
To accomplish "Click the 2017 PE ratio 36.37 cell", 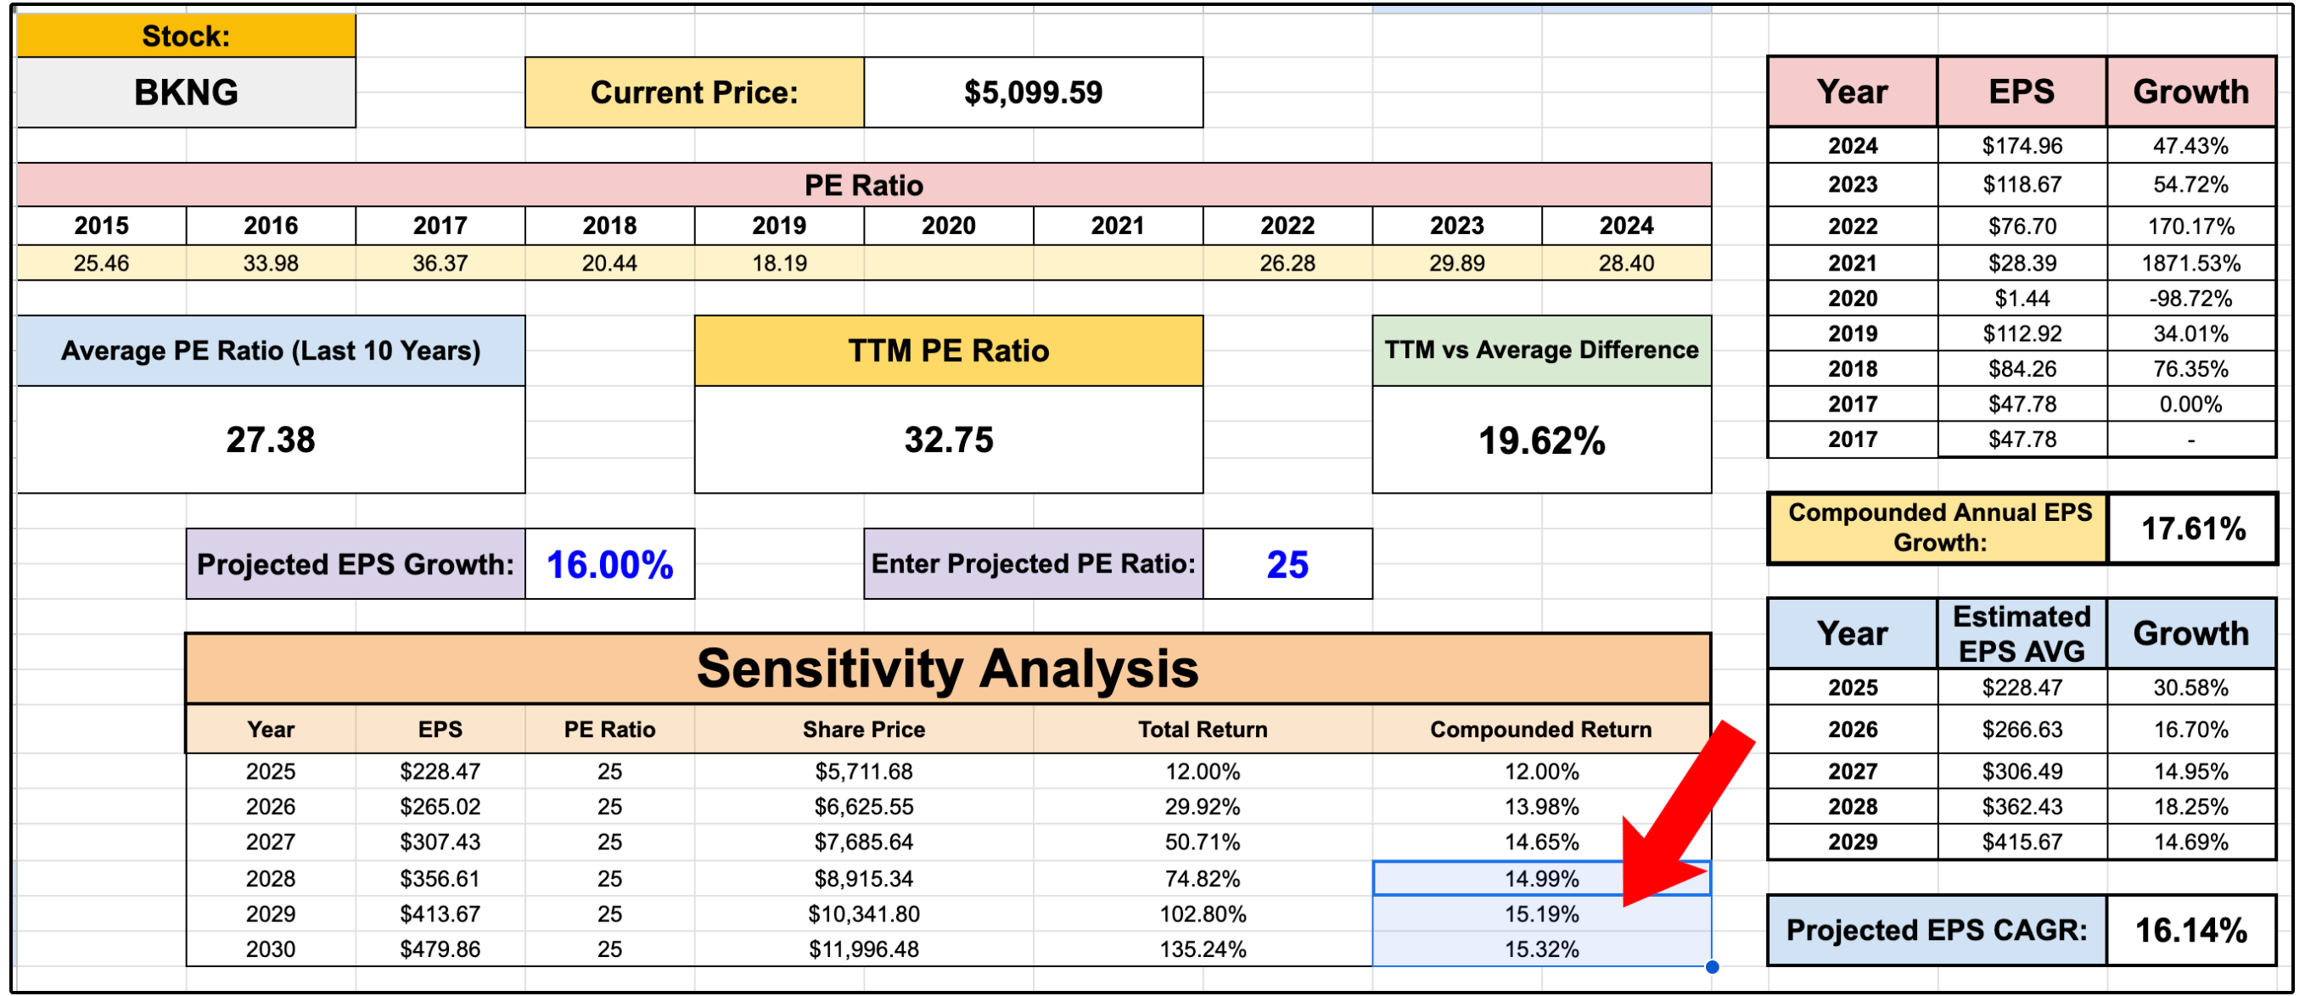I will pyautogui.click(x=440, y=263).
